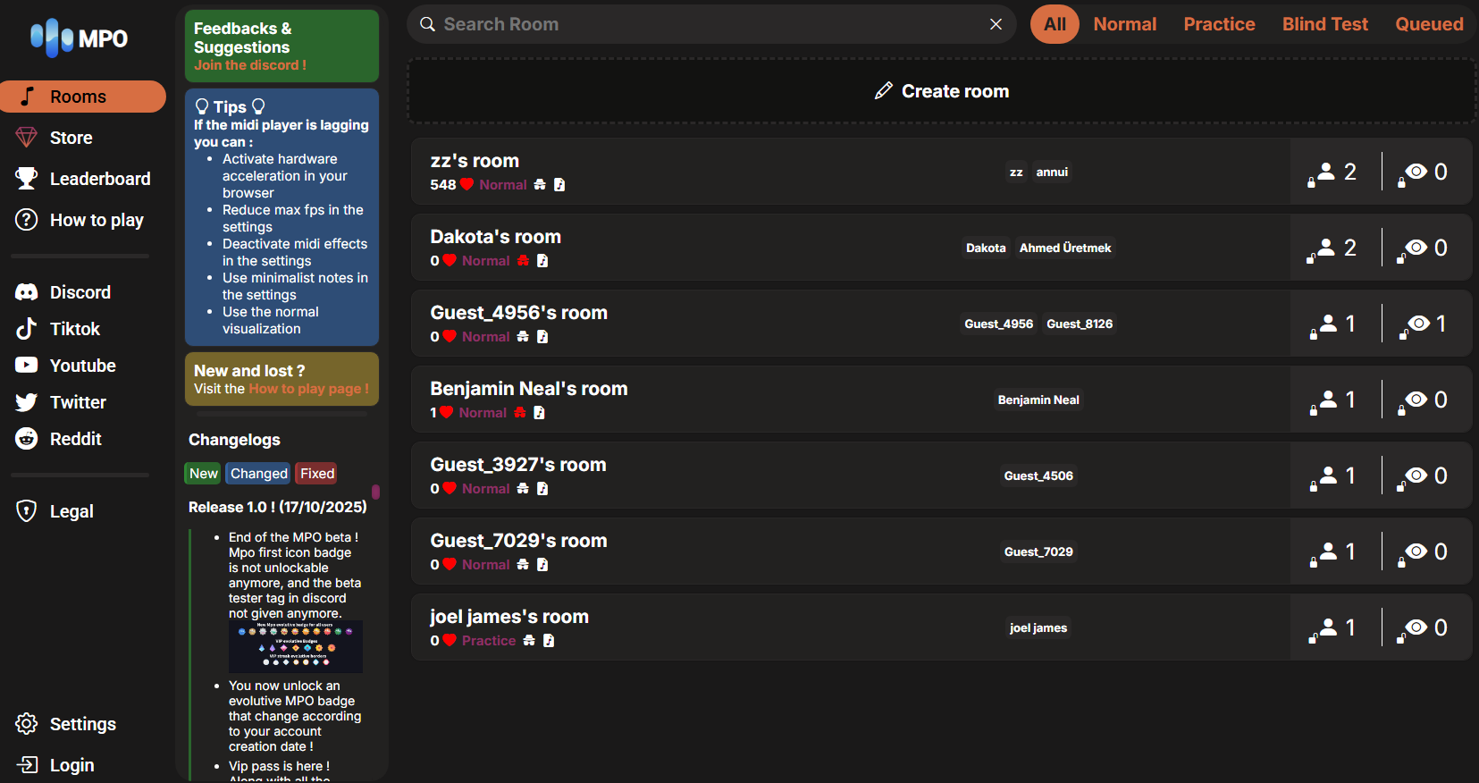Open changelog badge preview thumbnail
1479x783 pixels.
point(296,646)
